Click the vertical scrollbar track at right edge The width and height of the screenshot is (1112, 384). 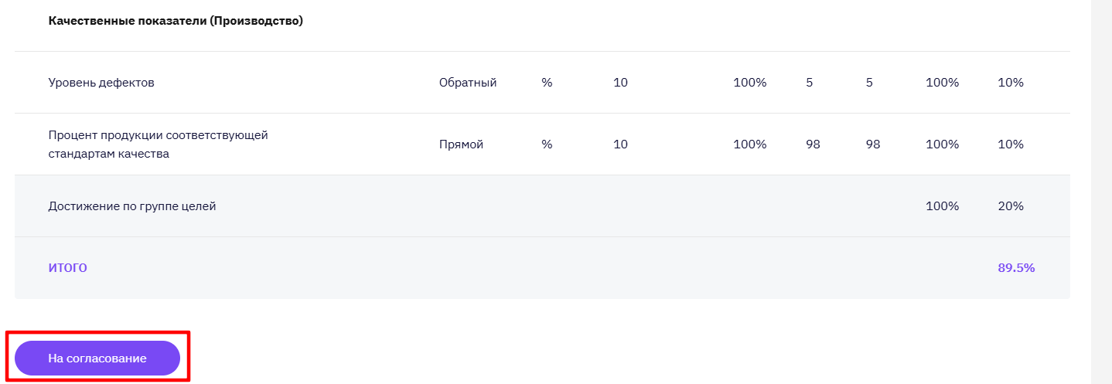tap(1101, 192)
